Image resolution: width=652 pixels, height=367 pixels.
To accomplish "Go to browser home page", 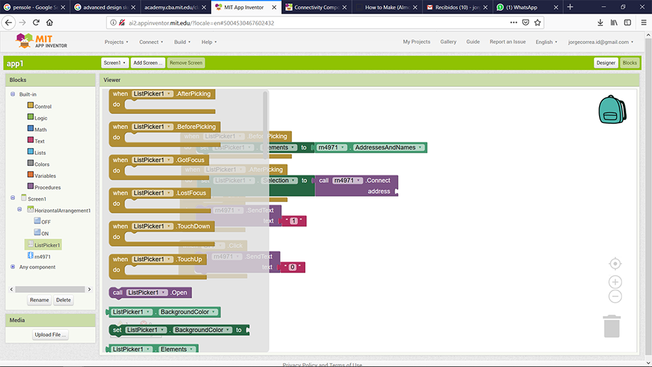I will [50, 22].
